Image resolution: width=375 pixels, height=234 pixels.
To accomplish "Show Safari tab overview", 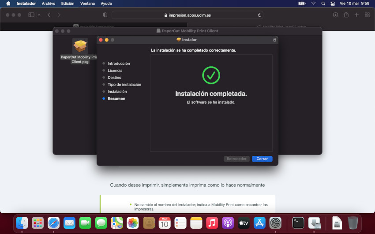I will pyautogui.click(x=367, y=15).
